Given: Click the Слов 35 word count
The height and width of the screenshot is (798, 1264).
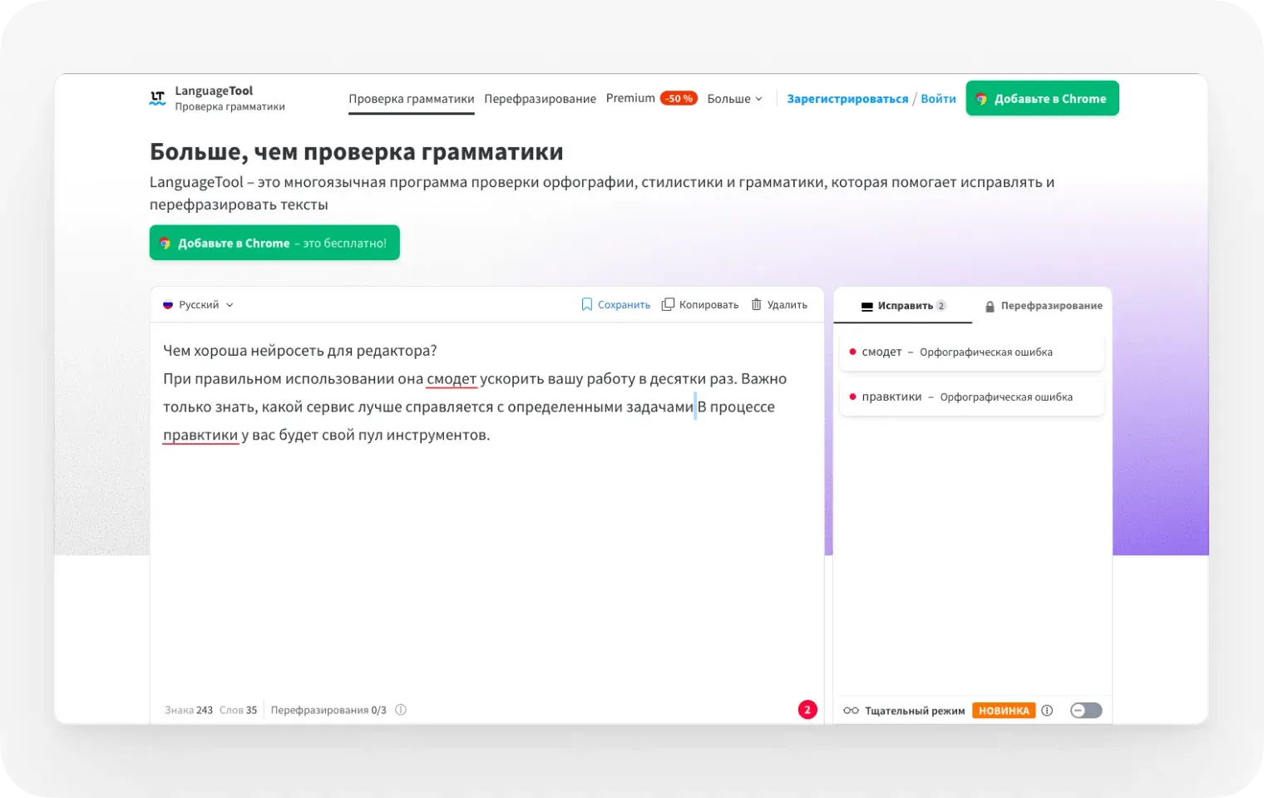Looking at the screenshot, I should click(238, 711).
